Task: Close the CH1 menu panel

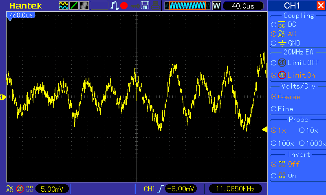Action: coord(321,5)
